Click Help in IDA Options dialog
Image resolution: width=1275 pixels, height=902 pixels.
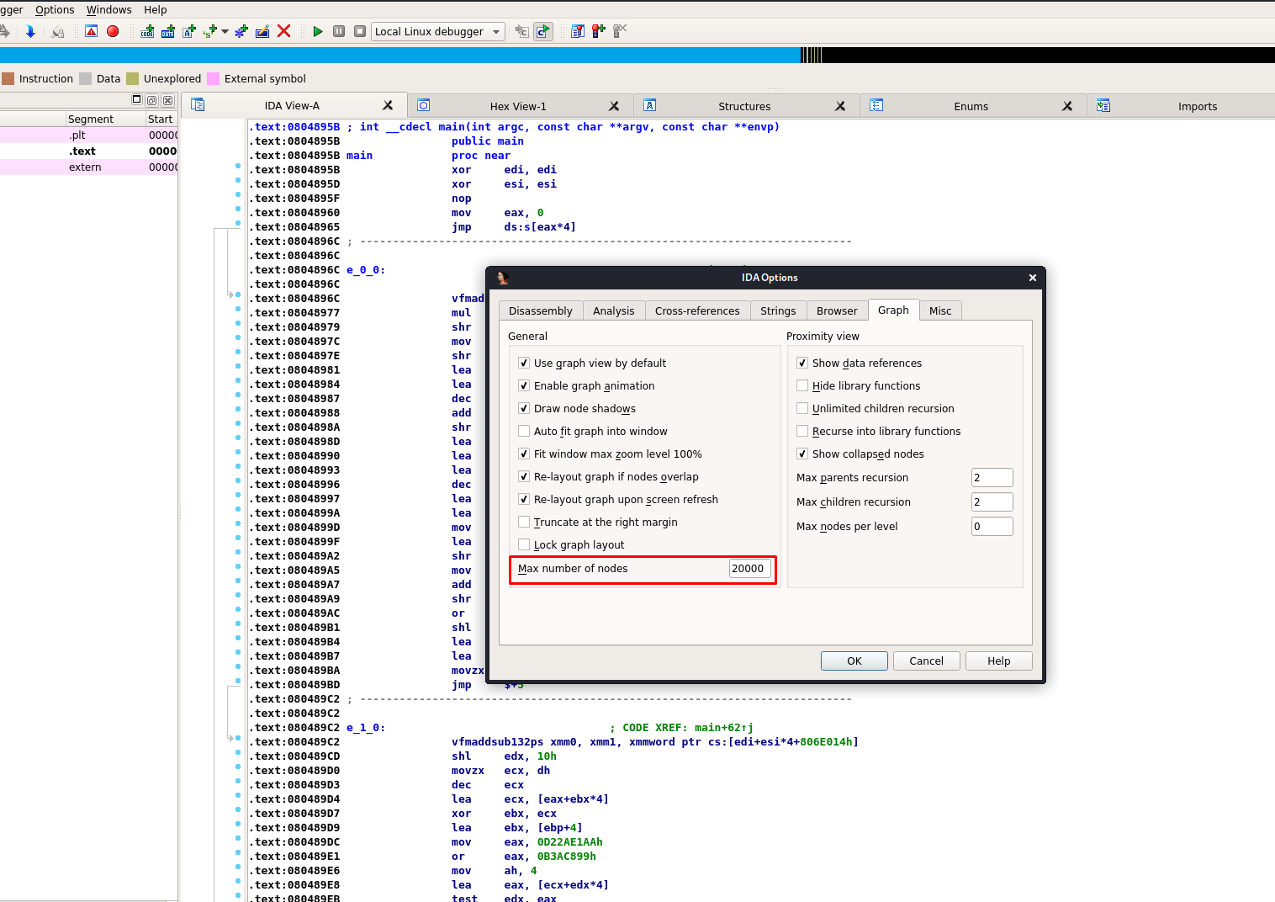point(999,661)
